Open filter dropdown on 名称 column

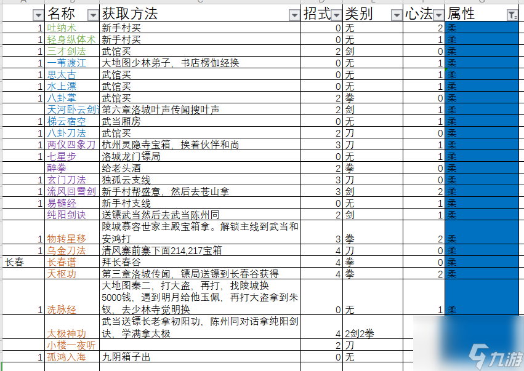(93, 15)
